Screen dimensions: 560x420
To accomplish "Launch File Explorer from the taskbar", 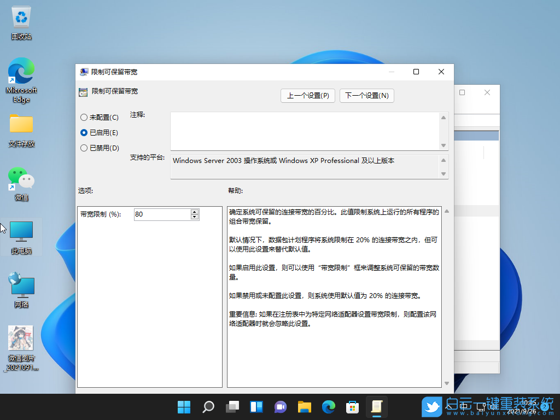I will coord(305,407).
